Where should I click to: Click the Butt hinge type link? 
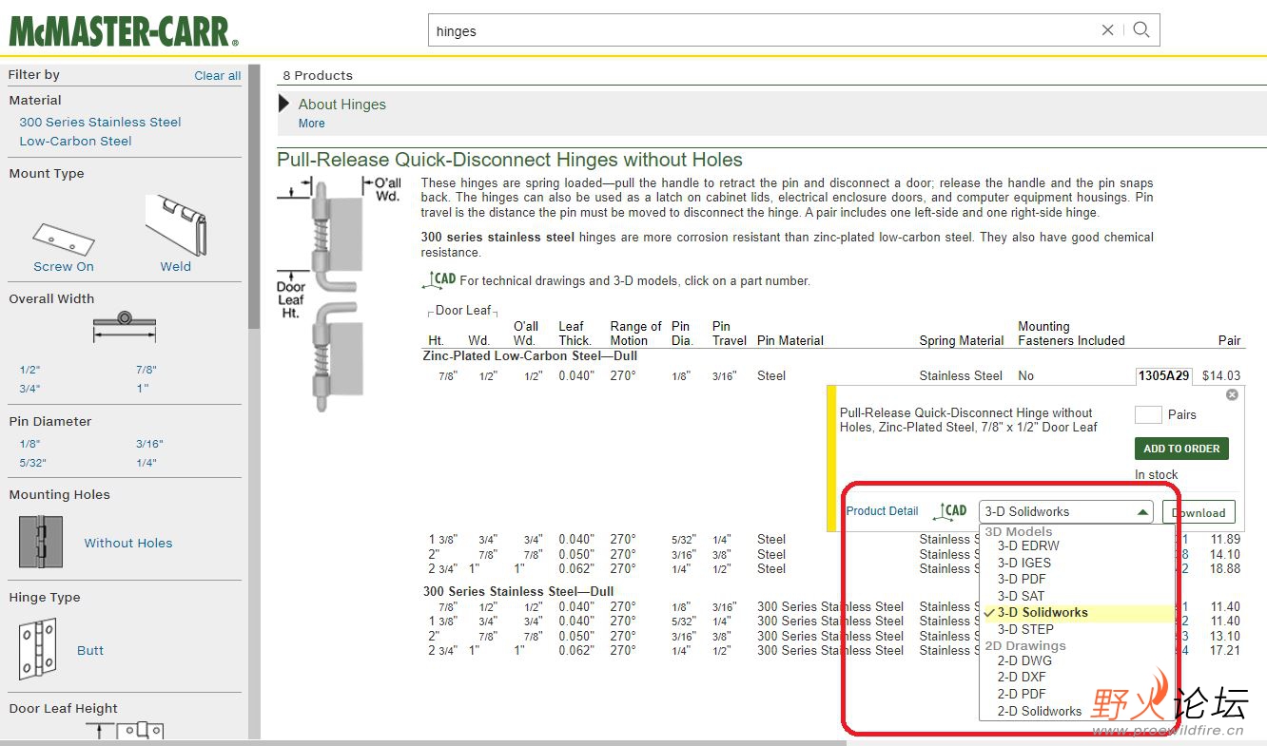tap(90, 651)
